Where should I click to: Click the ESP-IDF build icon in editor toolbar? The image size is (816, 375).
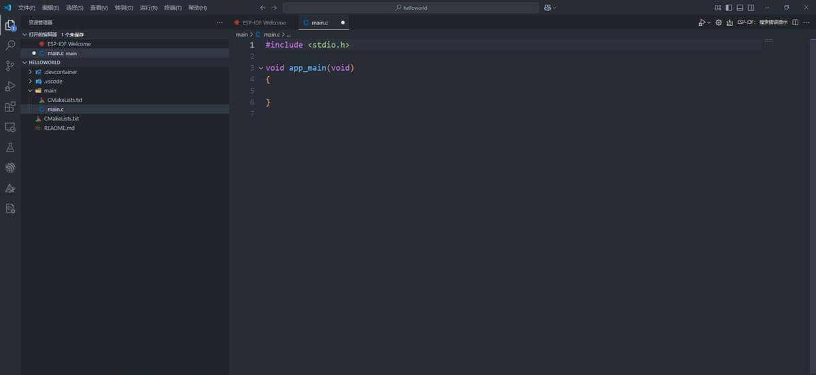click(730, 22)
